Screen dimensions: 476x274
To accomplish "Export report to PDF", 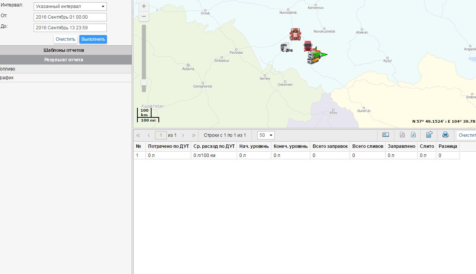I will (x=402, y=135).
